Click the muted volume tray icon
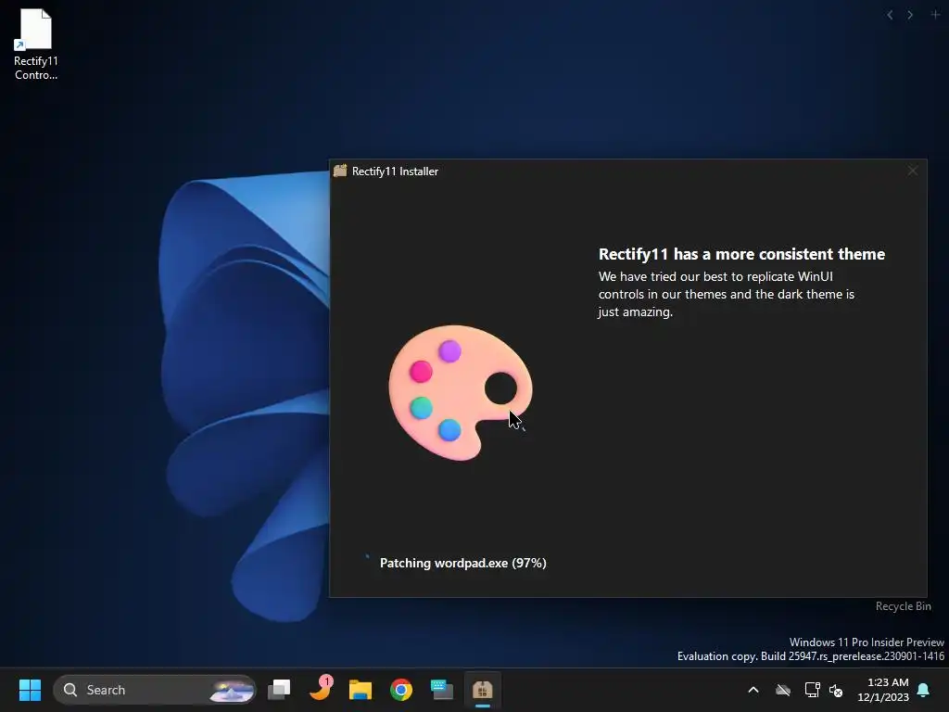This screenshot has width=949, height=712. pos(836,690)
